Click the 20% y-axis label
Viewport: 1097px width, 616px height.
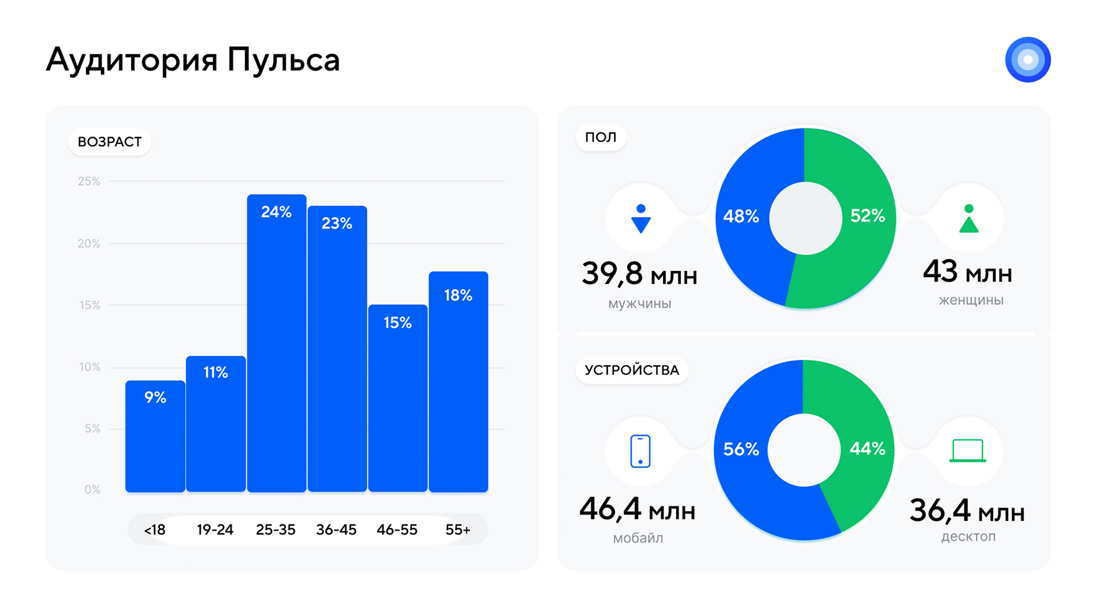[89, 243]
